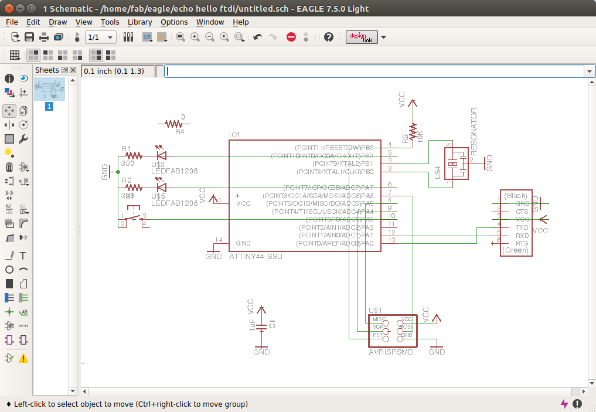Open the Grid settings icon
This screenshot has height=412, width=596.
pyautogui.click(x=15, y=55)
